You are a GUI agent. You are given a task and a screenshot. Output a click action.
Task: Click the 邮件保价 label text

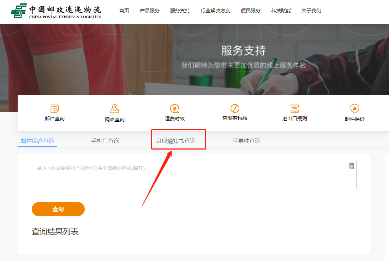355,119
